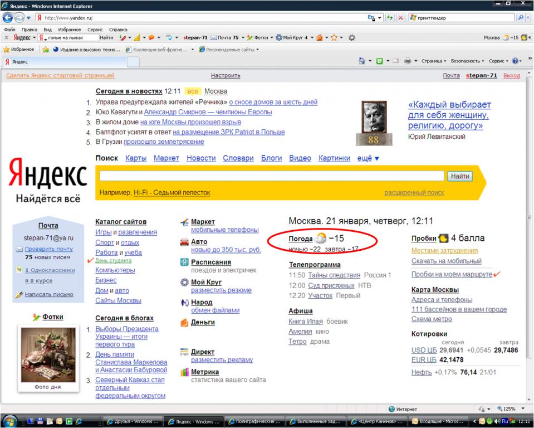This screenshot has width=534, height=428.
Task: Open the Избранное menu in menu bar
Action: coord(70,29)
